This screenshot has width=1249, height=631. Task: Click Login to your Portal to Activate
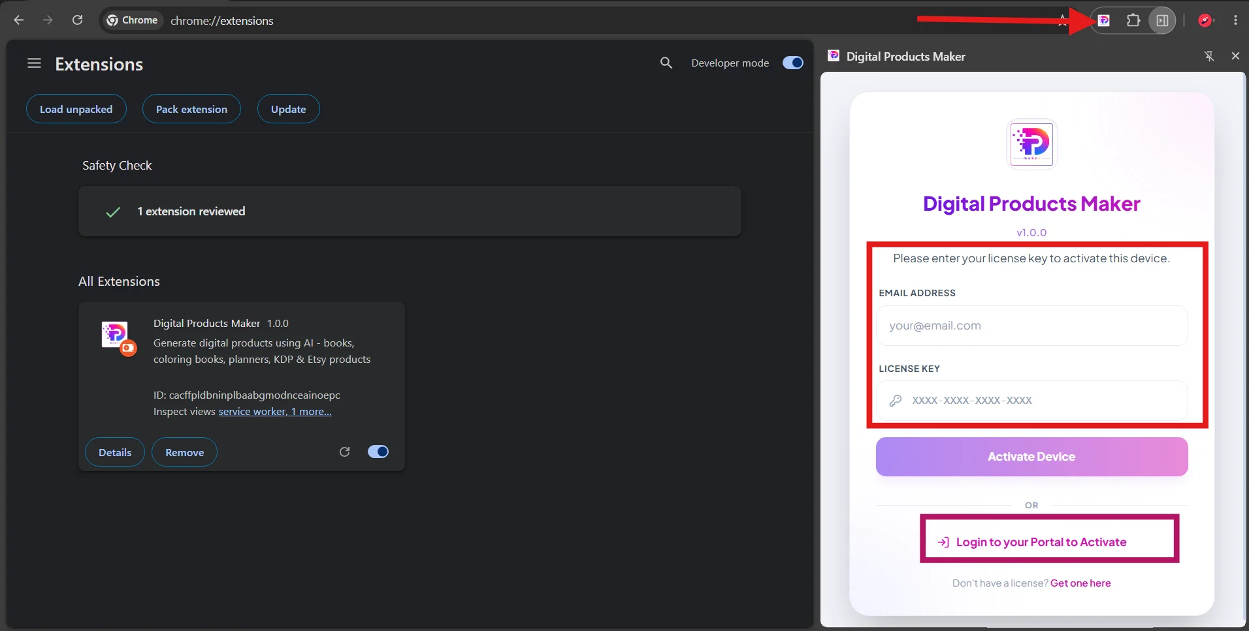pyautogui.click(x=1032, y=542)
